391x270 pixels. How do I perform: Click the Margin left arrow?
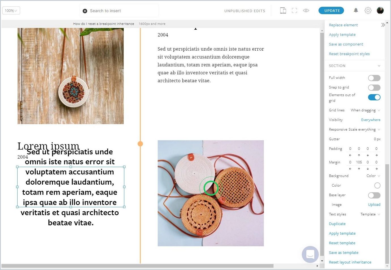[x=350, y=169]
